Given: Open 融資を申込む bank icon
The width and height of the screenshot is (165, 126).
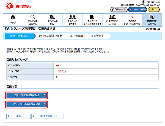Looking at the screenshot, I should (x=112, y=17).
